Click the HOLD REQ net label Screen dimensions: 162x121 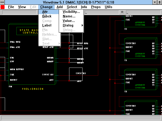pyautogui.click(x=83, y=43)
